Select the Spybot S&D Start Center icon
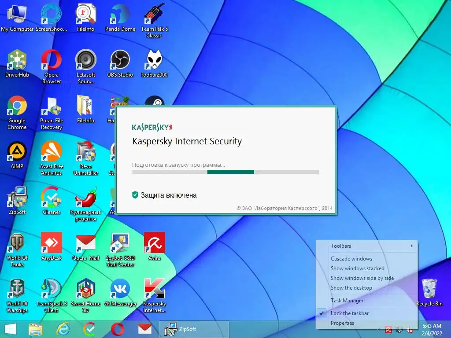Viewport: 451px width, 338px height. coord(120,250)
